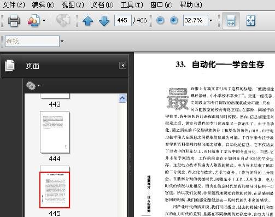Open the 文件(F) menu
275x217 pixels.
14,5
